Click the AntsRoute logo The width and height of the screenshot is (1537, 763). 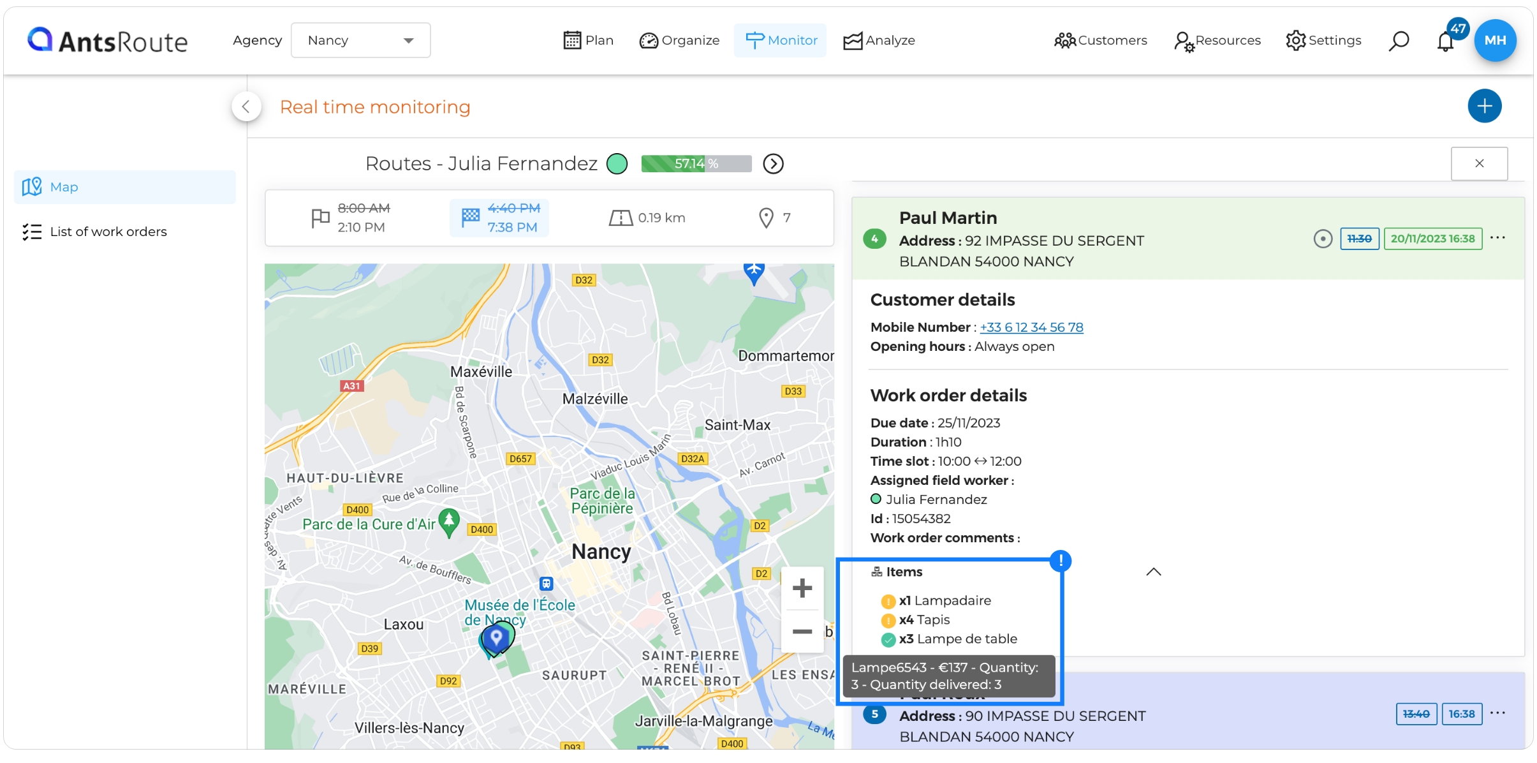click(107, 40)
